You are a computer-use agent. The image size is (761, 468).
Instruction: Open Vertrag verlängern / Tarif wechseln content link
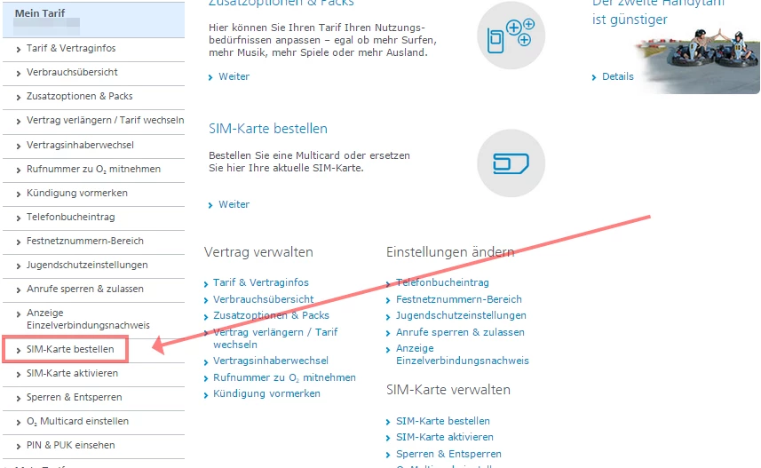(x=275, y=338)
